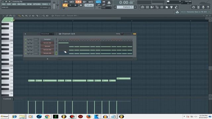Select the Serum #3 channel button
212x119 pixels.
[x=47, y=50]
